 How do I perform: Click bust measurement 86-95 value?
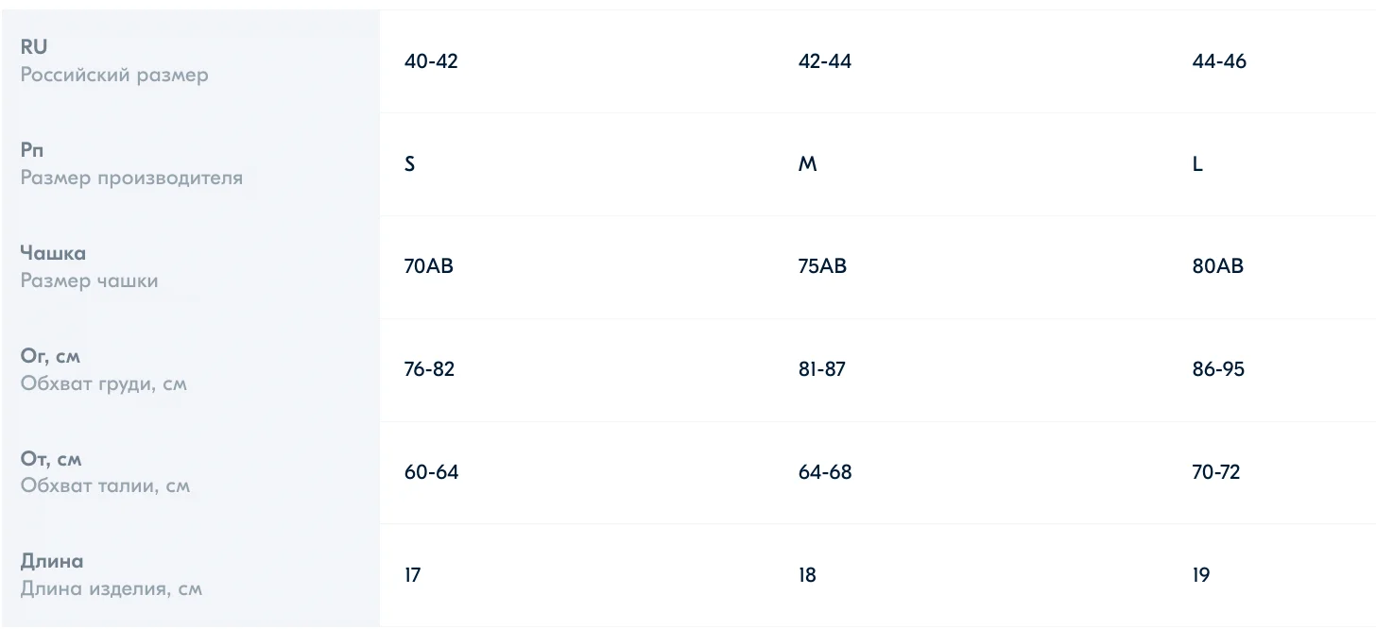coord(1218,369)
